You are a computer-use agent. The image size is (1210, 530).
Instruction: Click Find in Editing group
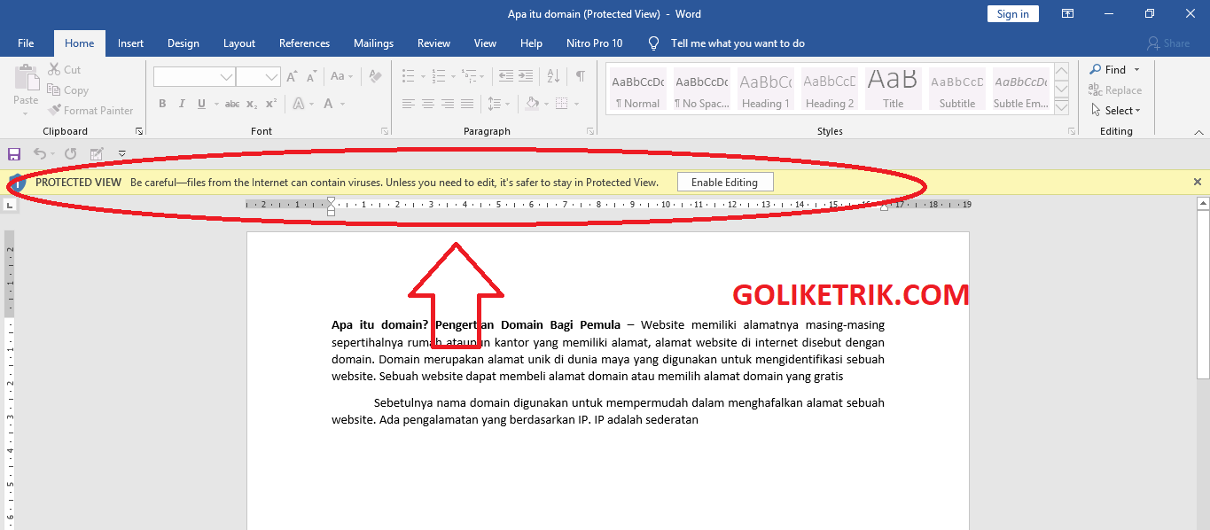point(1114,70)
